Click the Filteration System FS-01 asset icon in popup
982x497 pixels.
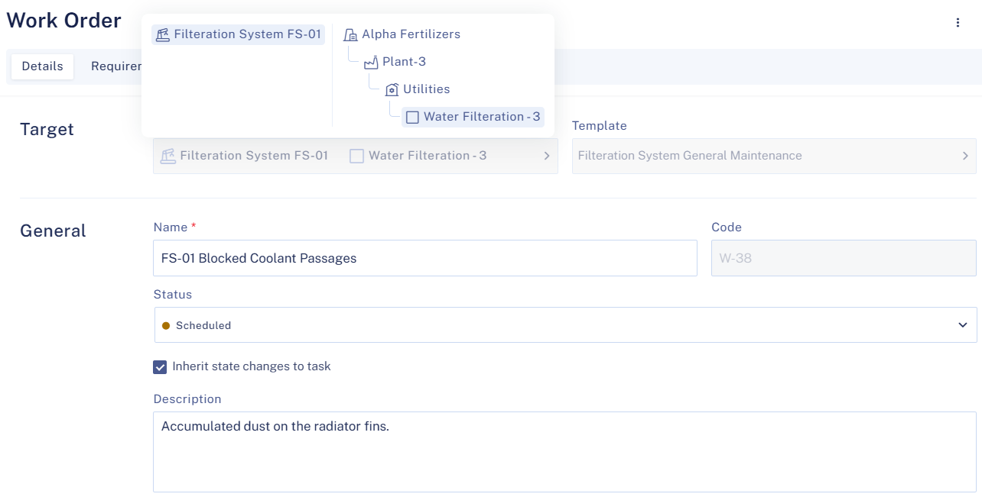[162, 34]
